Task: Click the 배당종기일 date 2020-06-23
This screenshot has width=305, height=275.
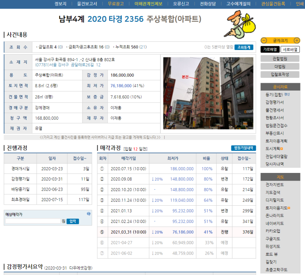Action: pos(52,189)
